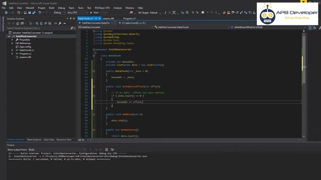321x180 pixels.
Task: Click the Undo arrow in toolbar
Action: point(40,12)
